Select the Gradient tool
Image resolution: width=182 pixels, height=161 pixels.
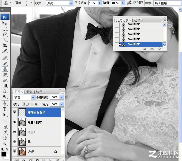click(x=5, y=86)
